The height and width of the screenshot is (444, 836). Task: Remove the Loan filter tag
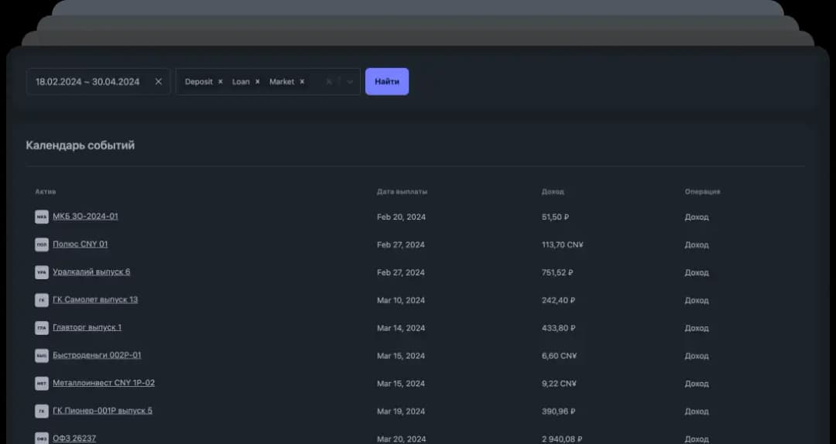tap(258, 81)
